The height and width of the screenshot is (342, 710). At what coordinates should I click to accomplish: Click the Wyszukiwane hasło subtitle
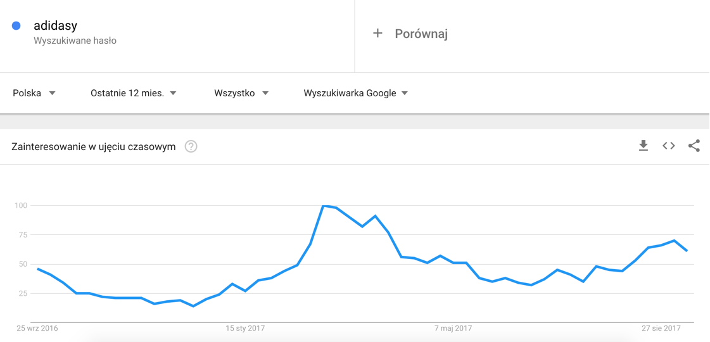pyautogui.click(x=75, y=41)
